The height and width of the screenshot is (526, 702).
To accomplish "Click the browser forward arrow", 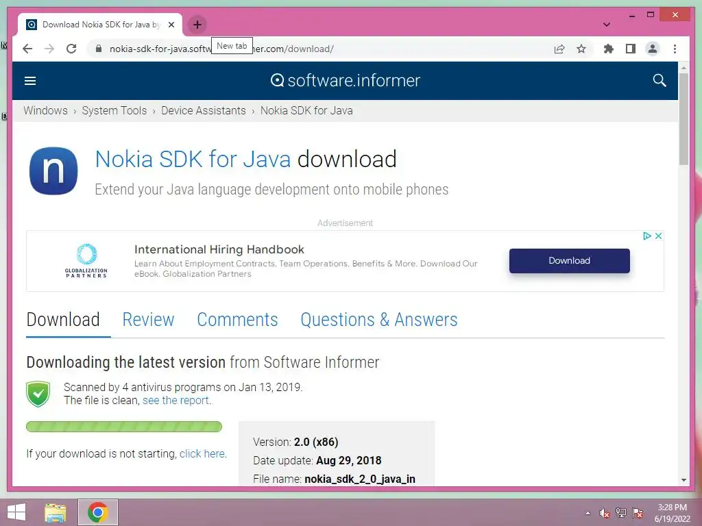I will (49, 49).
